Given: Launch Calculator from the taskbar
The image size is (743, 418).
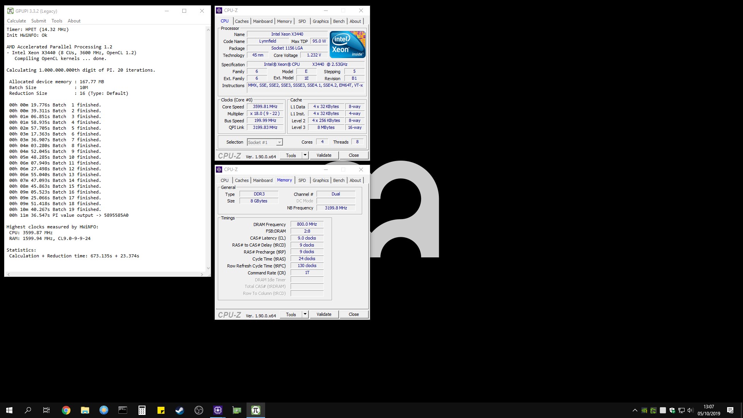Looking at the screenshot, I should (142, 410).
